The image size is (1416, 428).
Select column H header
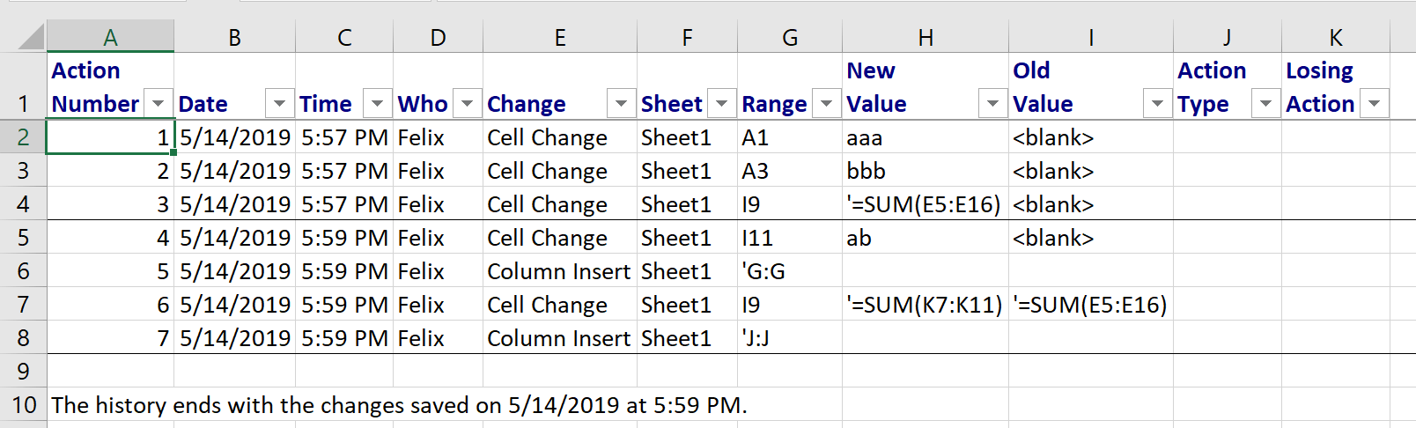925,37
